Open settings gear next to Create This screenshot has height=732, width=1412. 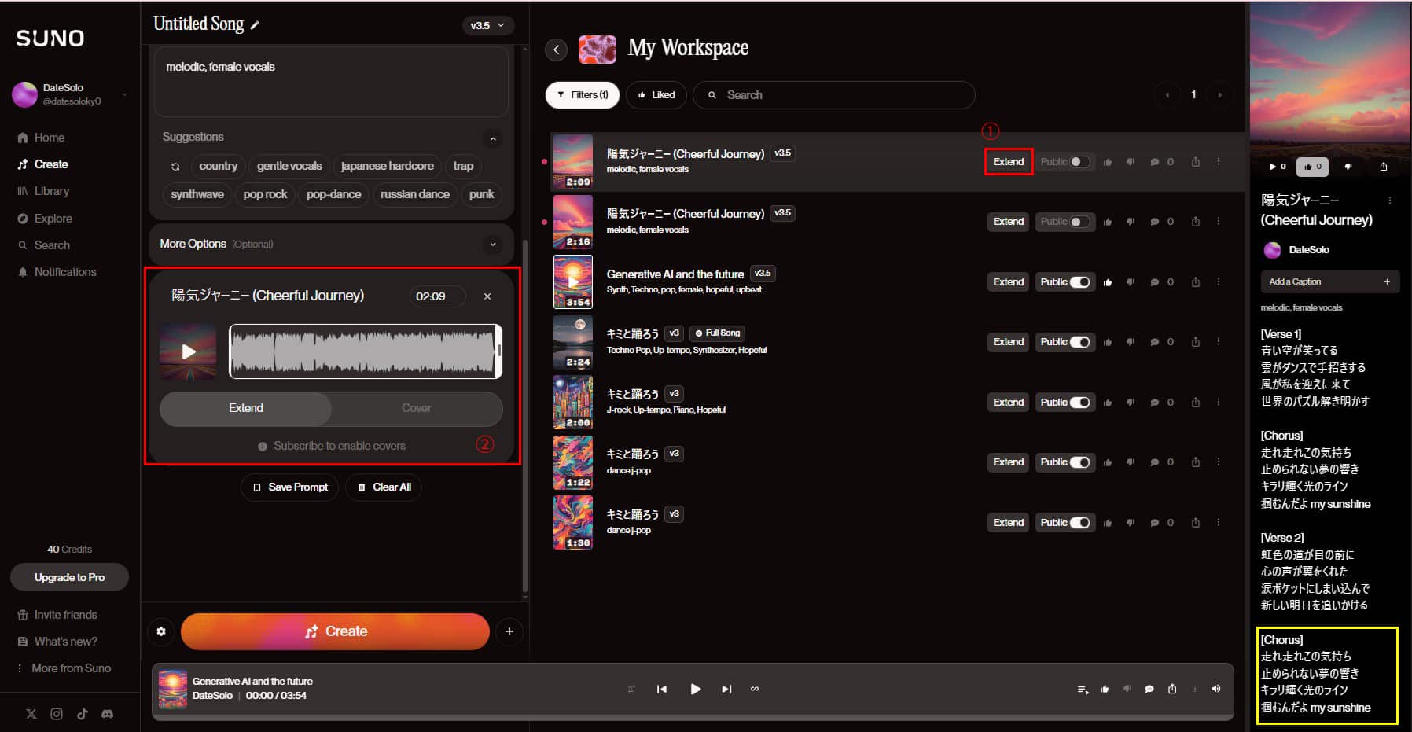point(161,631)
